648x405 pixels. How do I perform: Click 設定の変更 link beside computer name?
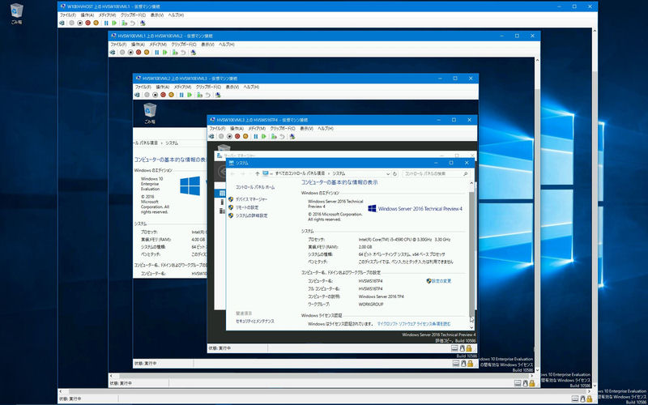[441, 281]
